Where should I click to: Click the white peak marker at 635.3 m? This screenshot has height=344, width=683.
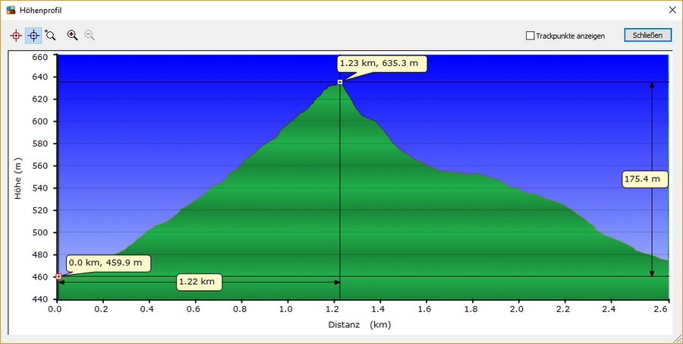340,82
